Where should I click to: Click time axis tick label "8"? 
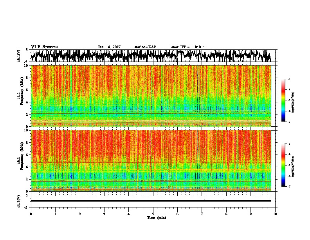pyautogui.click(x=226, y=214)
